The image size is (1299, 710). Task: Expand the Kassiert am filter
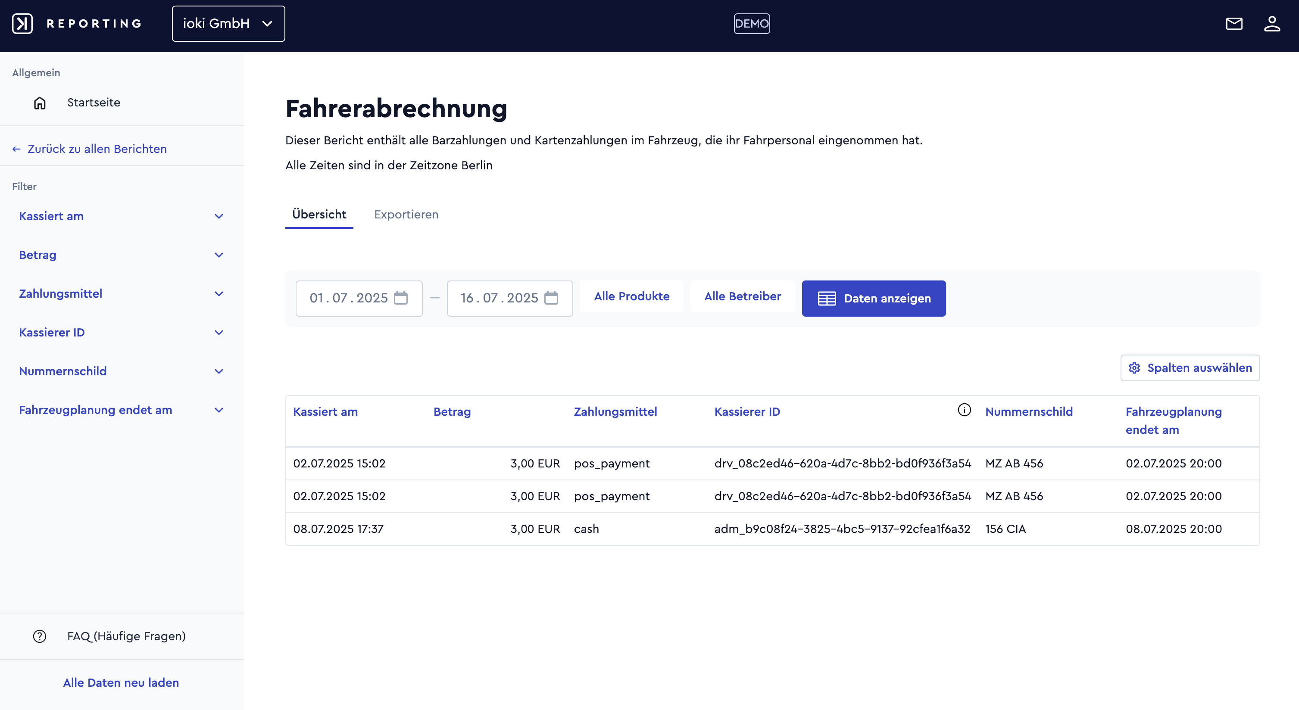tap(122, 216)
